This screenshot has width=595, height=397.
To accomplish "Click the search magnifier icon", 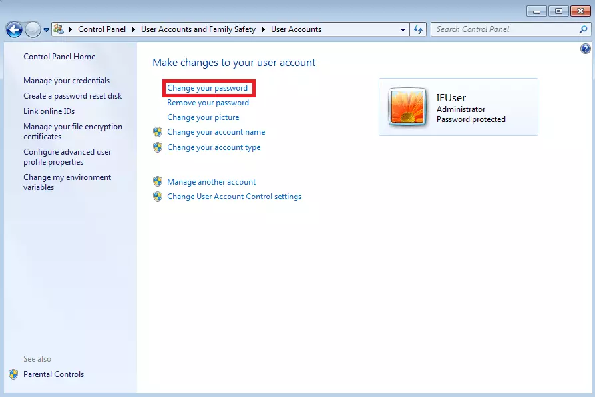I will (x=584, y=29).
